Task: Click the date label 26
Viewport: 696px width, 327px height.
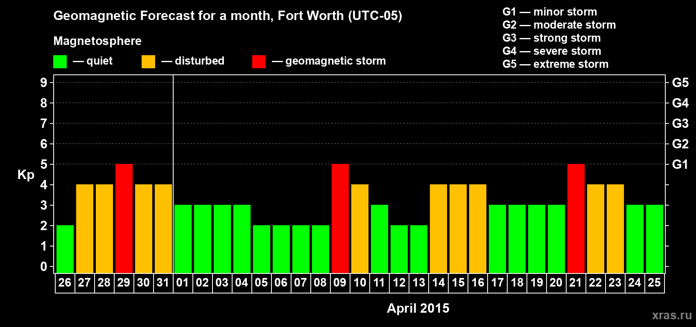Action: (65, 282)
